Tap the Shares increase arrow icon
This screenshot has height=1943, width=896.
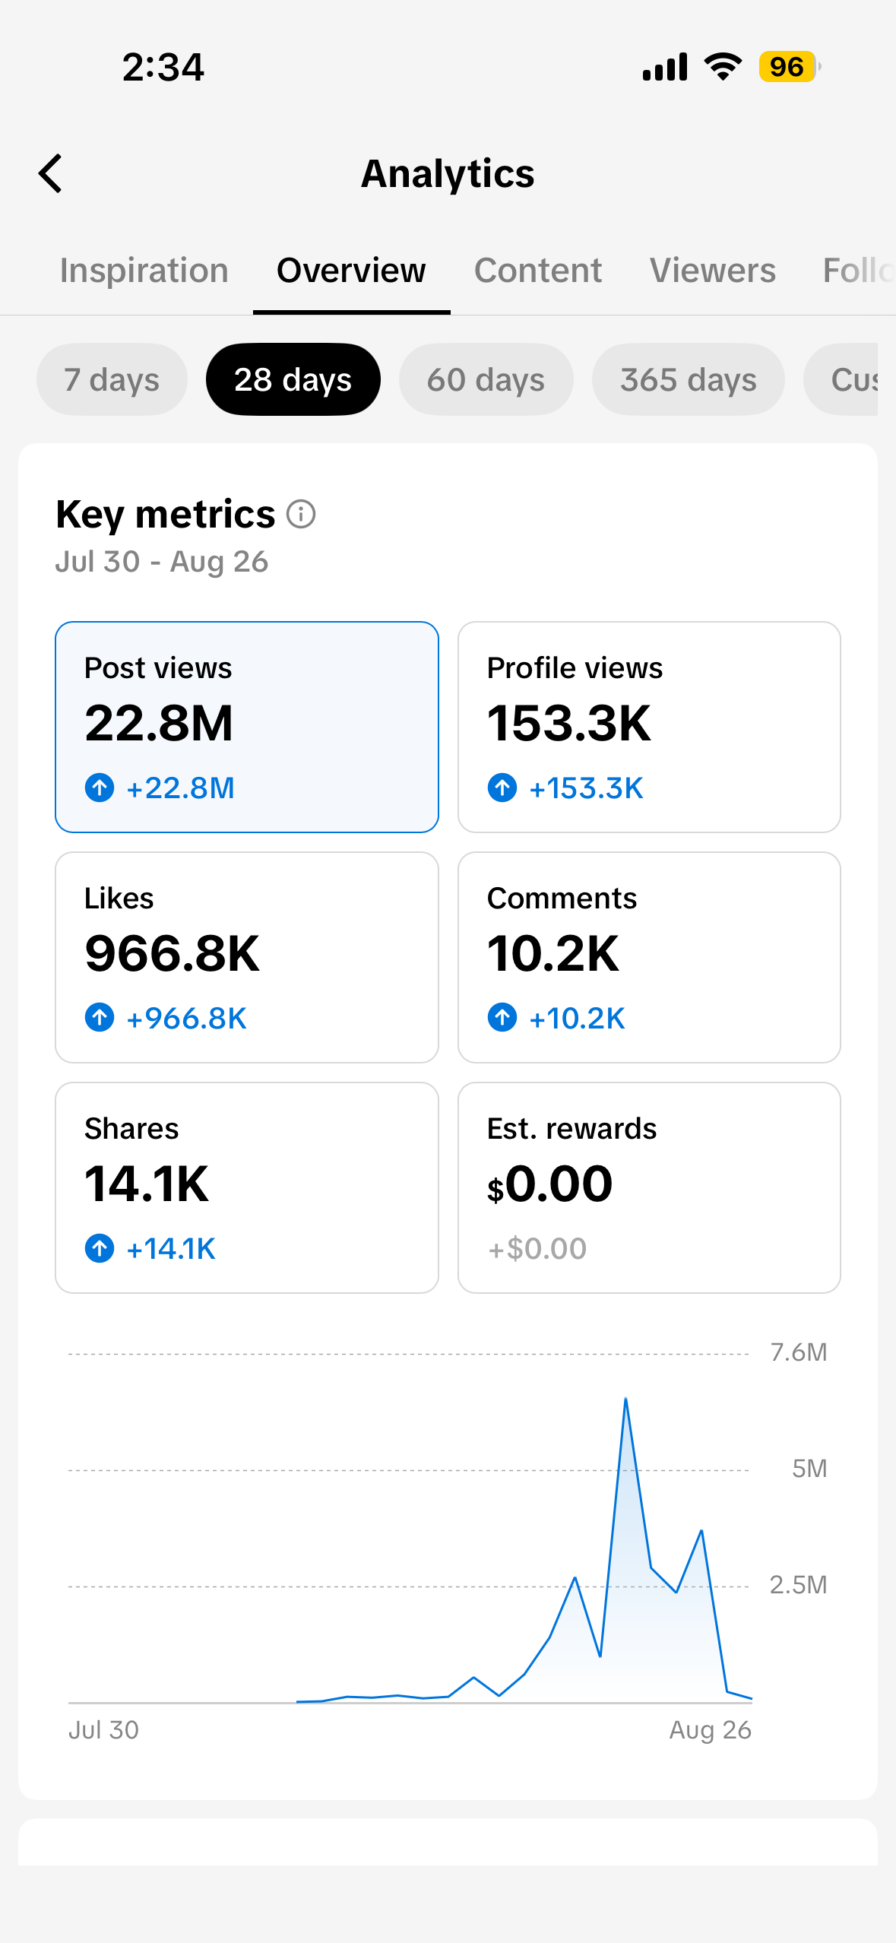100,1248
